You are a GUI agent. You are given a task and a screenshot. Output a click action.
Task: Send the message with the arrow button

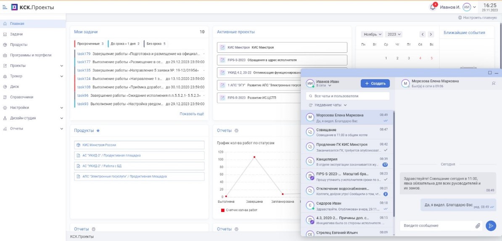click(x=490, y=225)
